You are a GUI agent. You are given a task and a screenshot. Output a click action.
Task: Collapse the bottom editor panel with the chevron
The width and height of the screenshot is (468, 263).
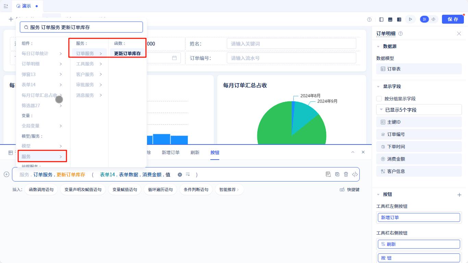[x=353, y=152]
